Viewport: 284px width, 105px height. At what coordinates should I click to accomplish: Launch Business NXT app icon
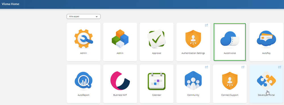(120, 81)
